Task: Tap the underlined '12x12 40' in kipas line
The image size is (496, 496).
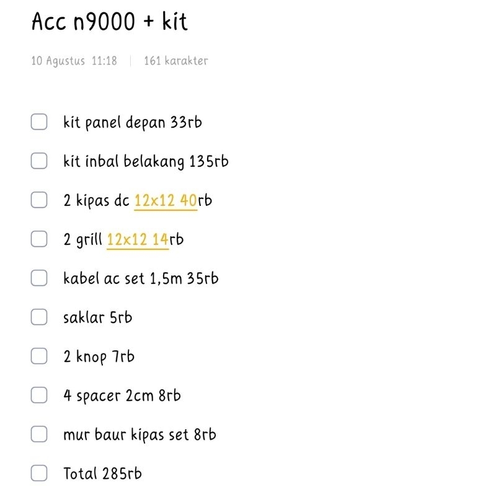Action: pyautogui.click(x=165, y=201)
